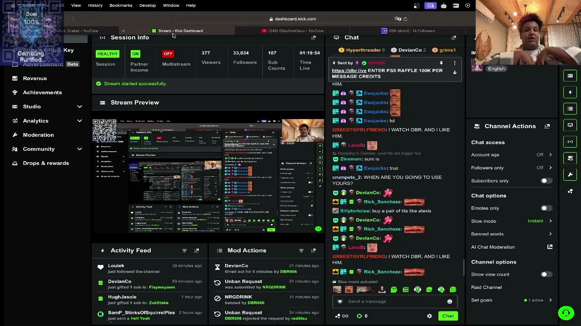Screen dimensions: 581x326
Task: Open the emoji picker in chat
Action: 449,302
